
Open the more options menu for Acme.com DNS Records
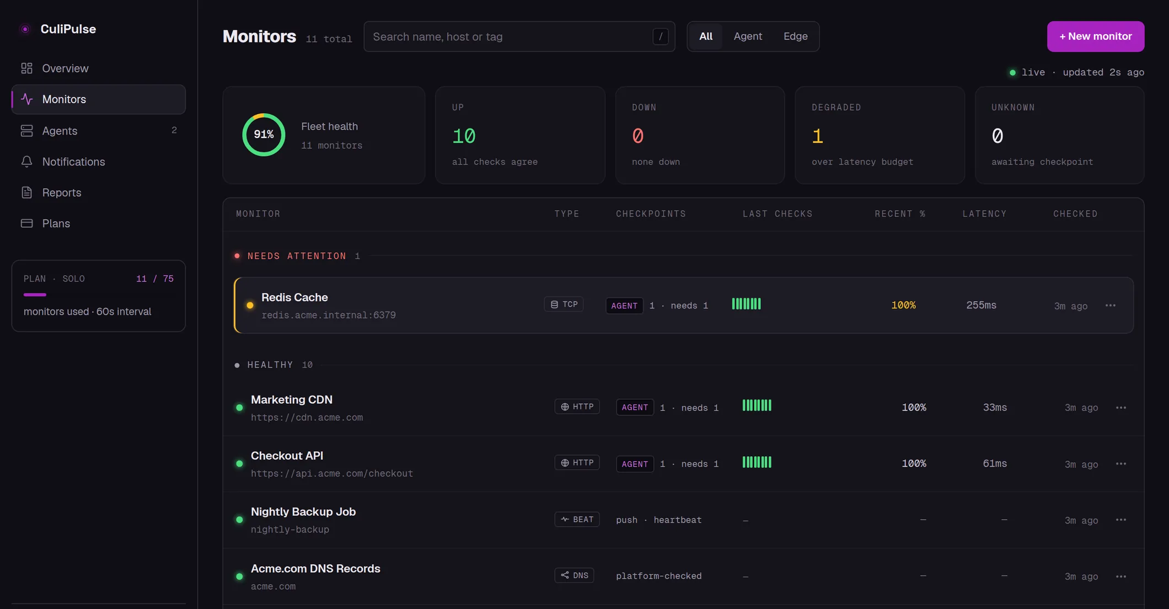click(1121, 576)
